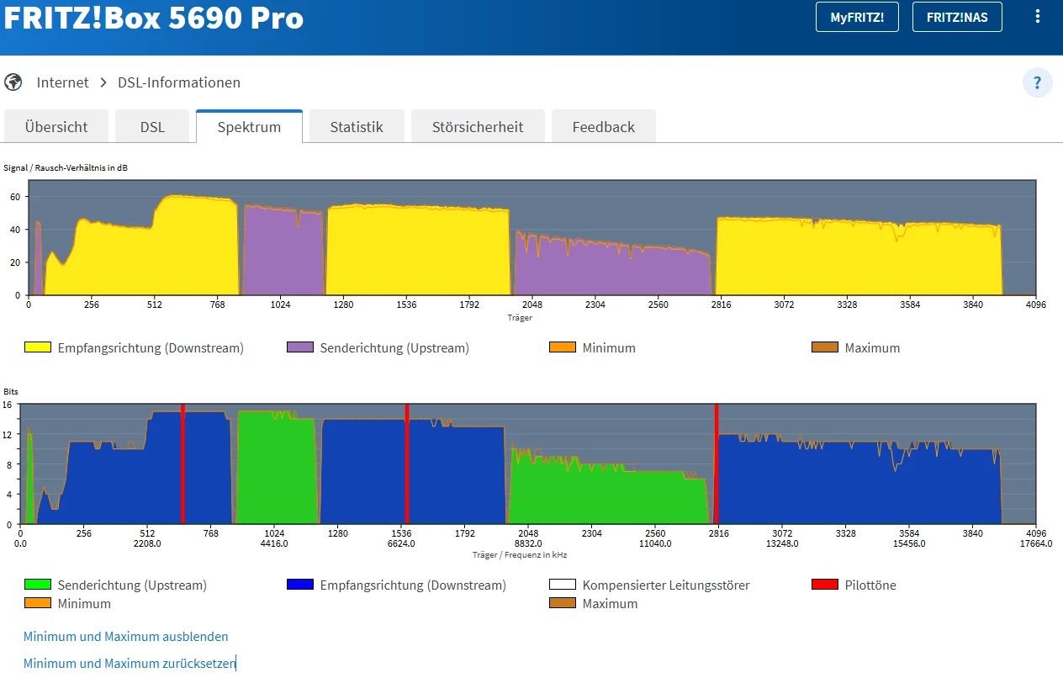The image size is (1063, 678).
Task: Click the purple Upstream legend swatch
Action: 300,347
